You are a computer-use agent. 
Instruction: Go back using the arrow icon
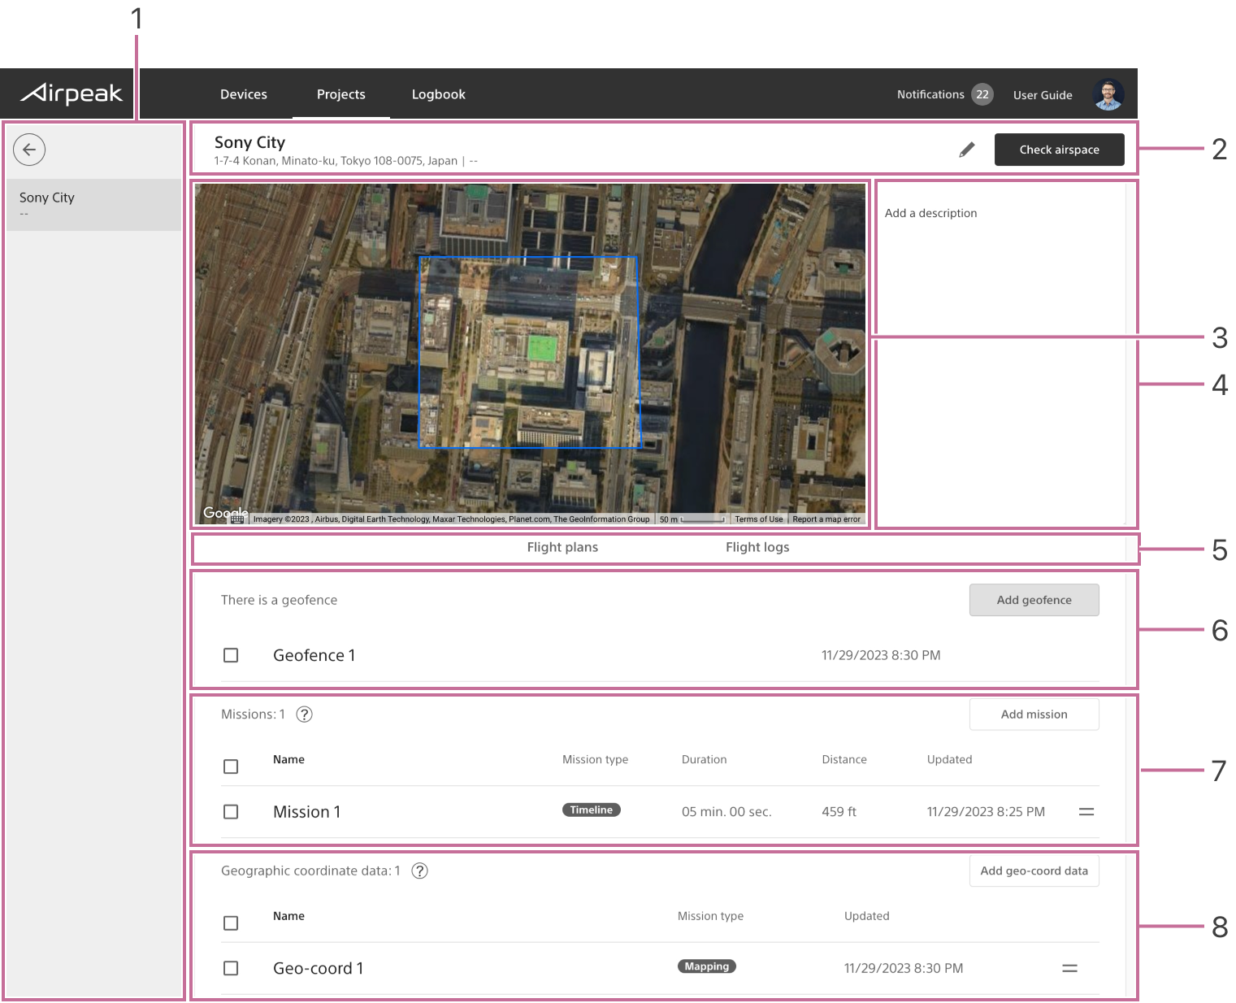29,150
